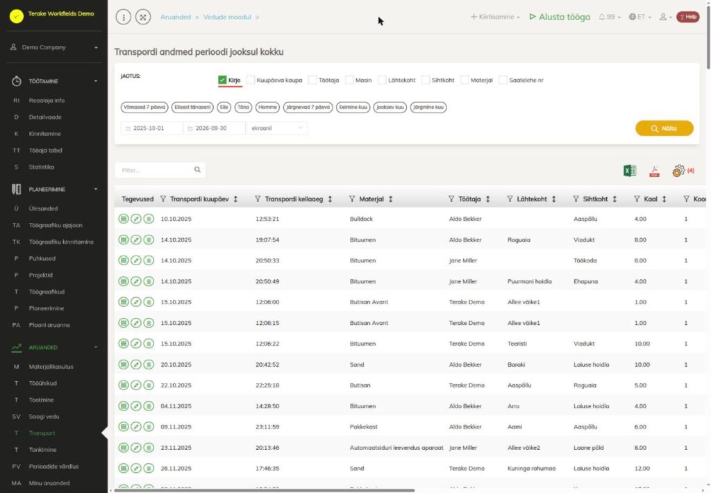Check the Masin checkbox
The height and width of the screenshot is (493, 711).
point(349,80)
